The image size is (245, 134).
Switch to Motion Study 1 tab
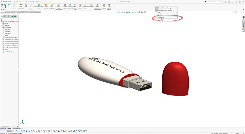(x=17, y=129)
